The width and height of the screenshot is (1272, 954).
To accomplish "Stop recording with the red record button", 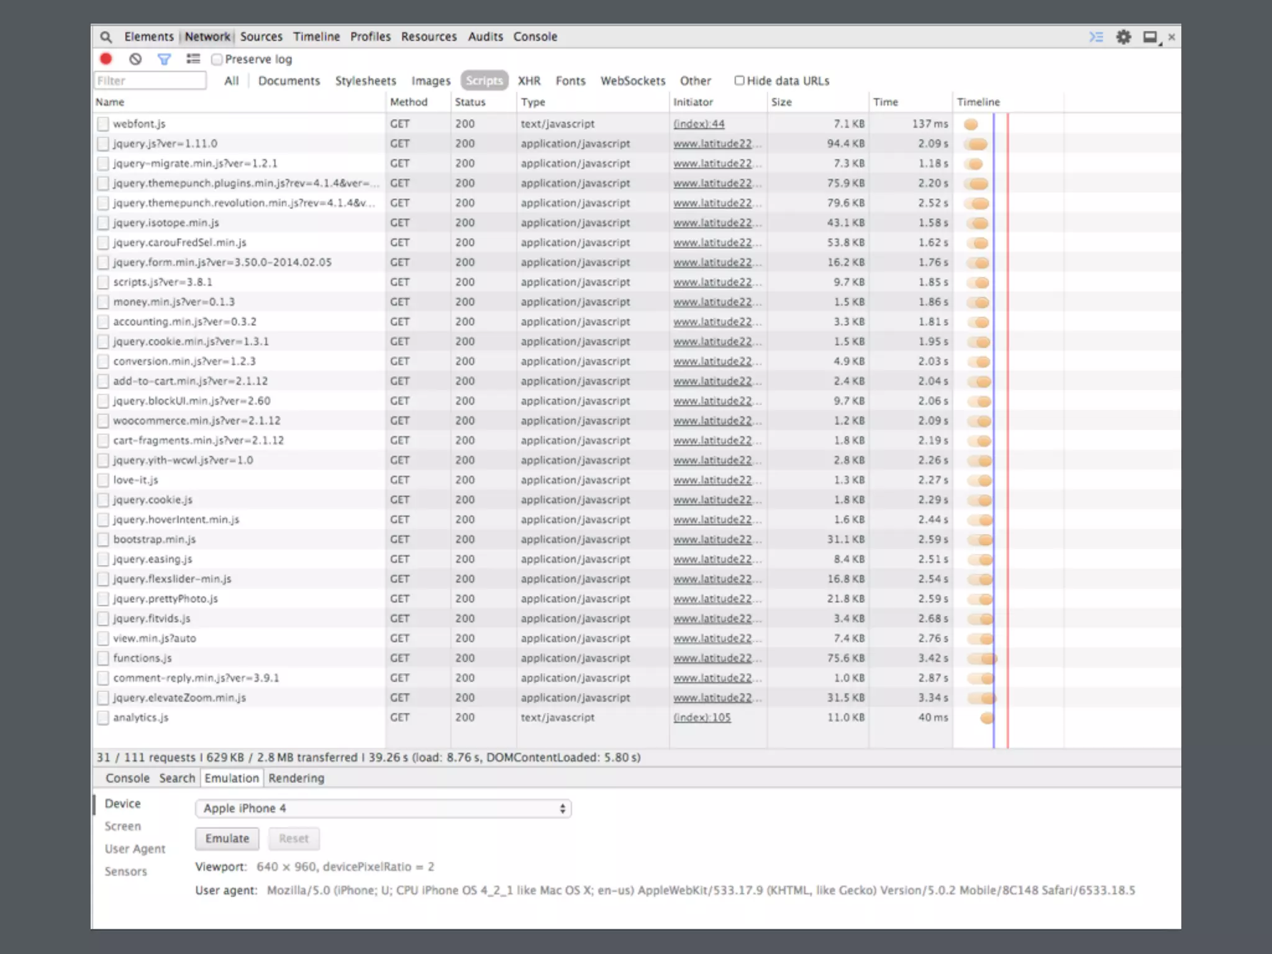I will coord(106,59).
